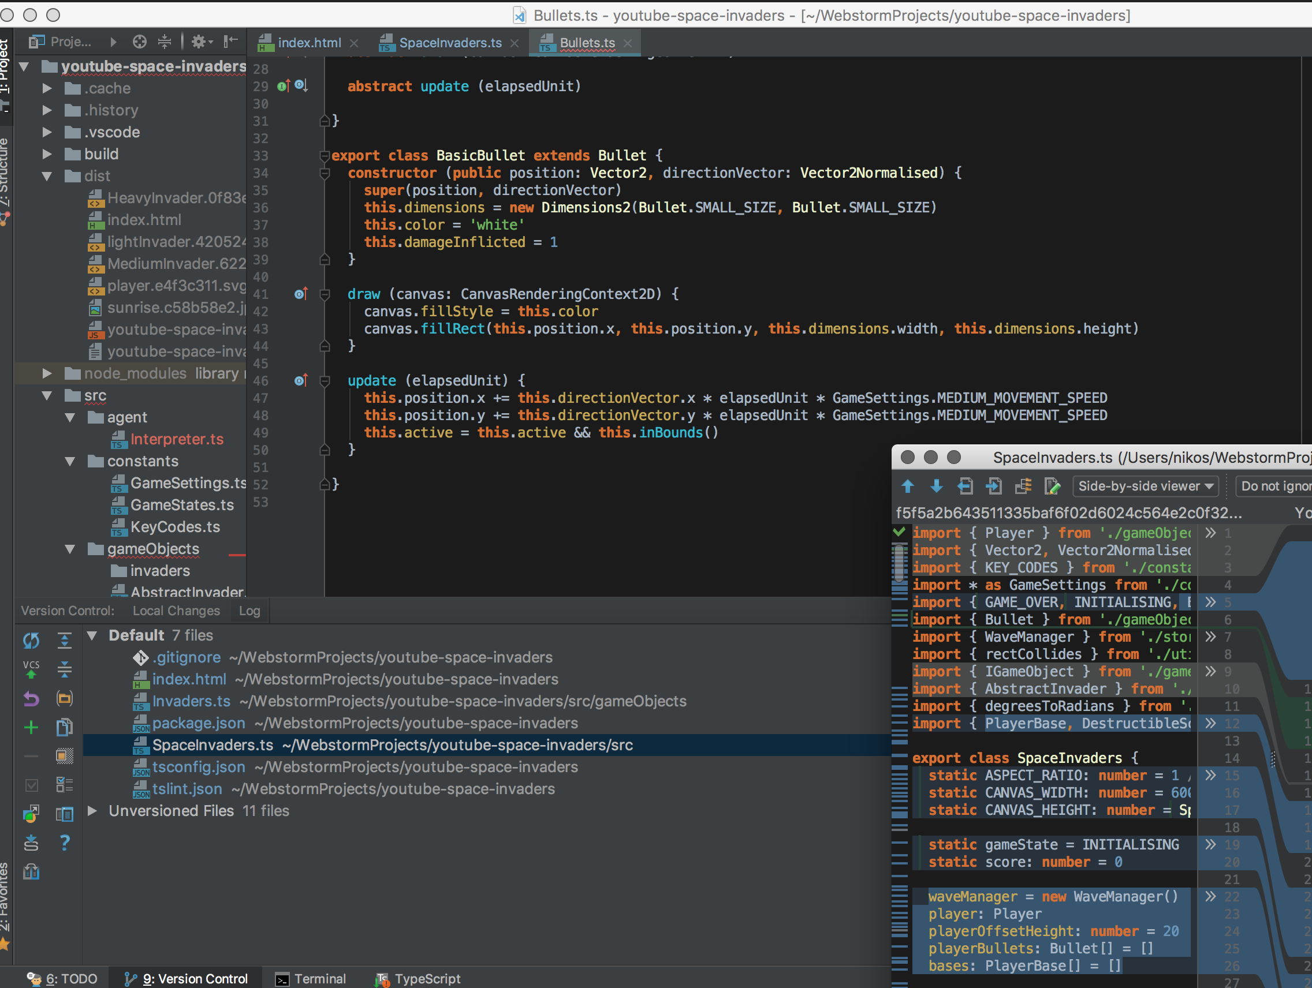This screenshot has height=988, width=1312.
Task: Expand the Unversioned Files section
Action: coord(92,811)
